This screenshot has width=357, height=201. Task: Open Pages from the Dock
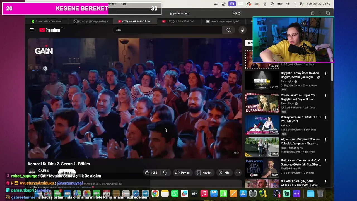pos(233,193)
